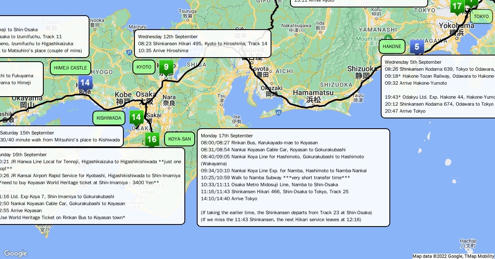
Task: Select the KOYA-SAN label
Action: 180,139
